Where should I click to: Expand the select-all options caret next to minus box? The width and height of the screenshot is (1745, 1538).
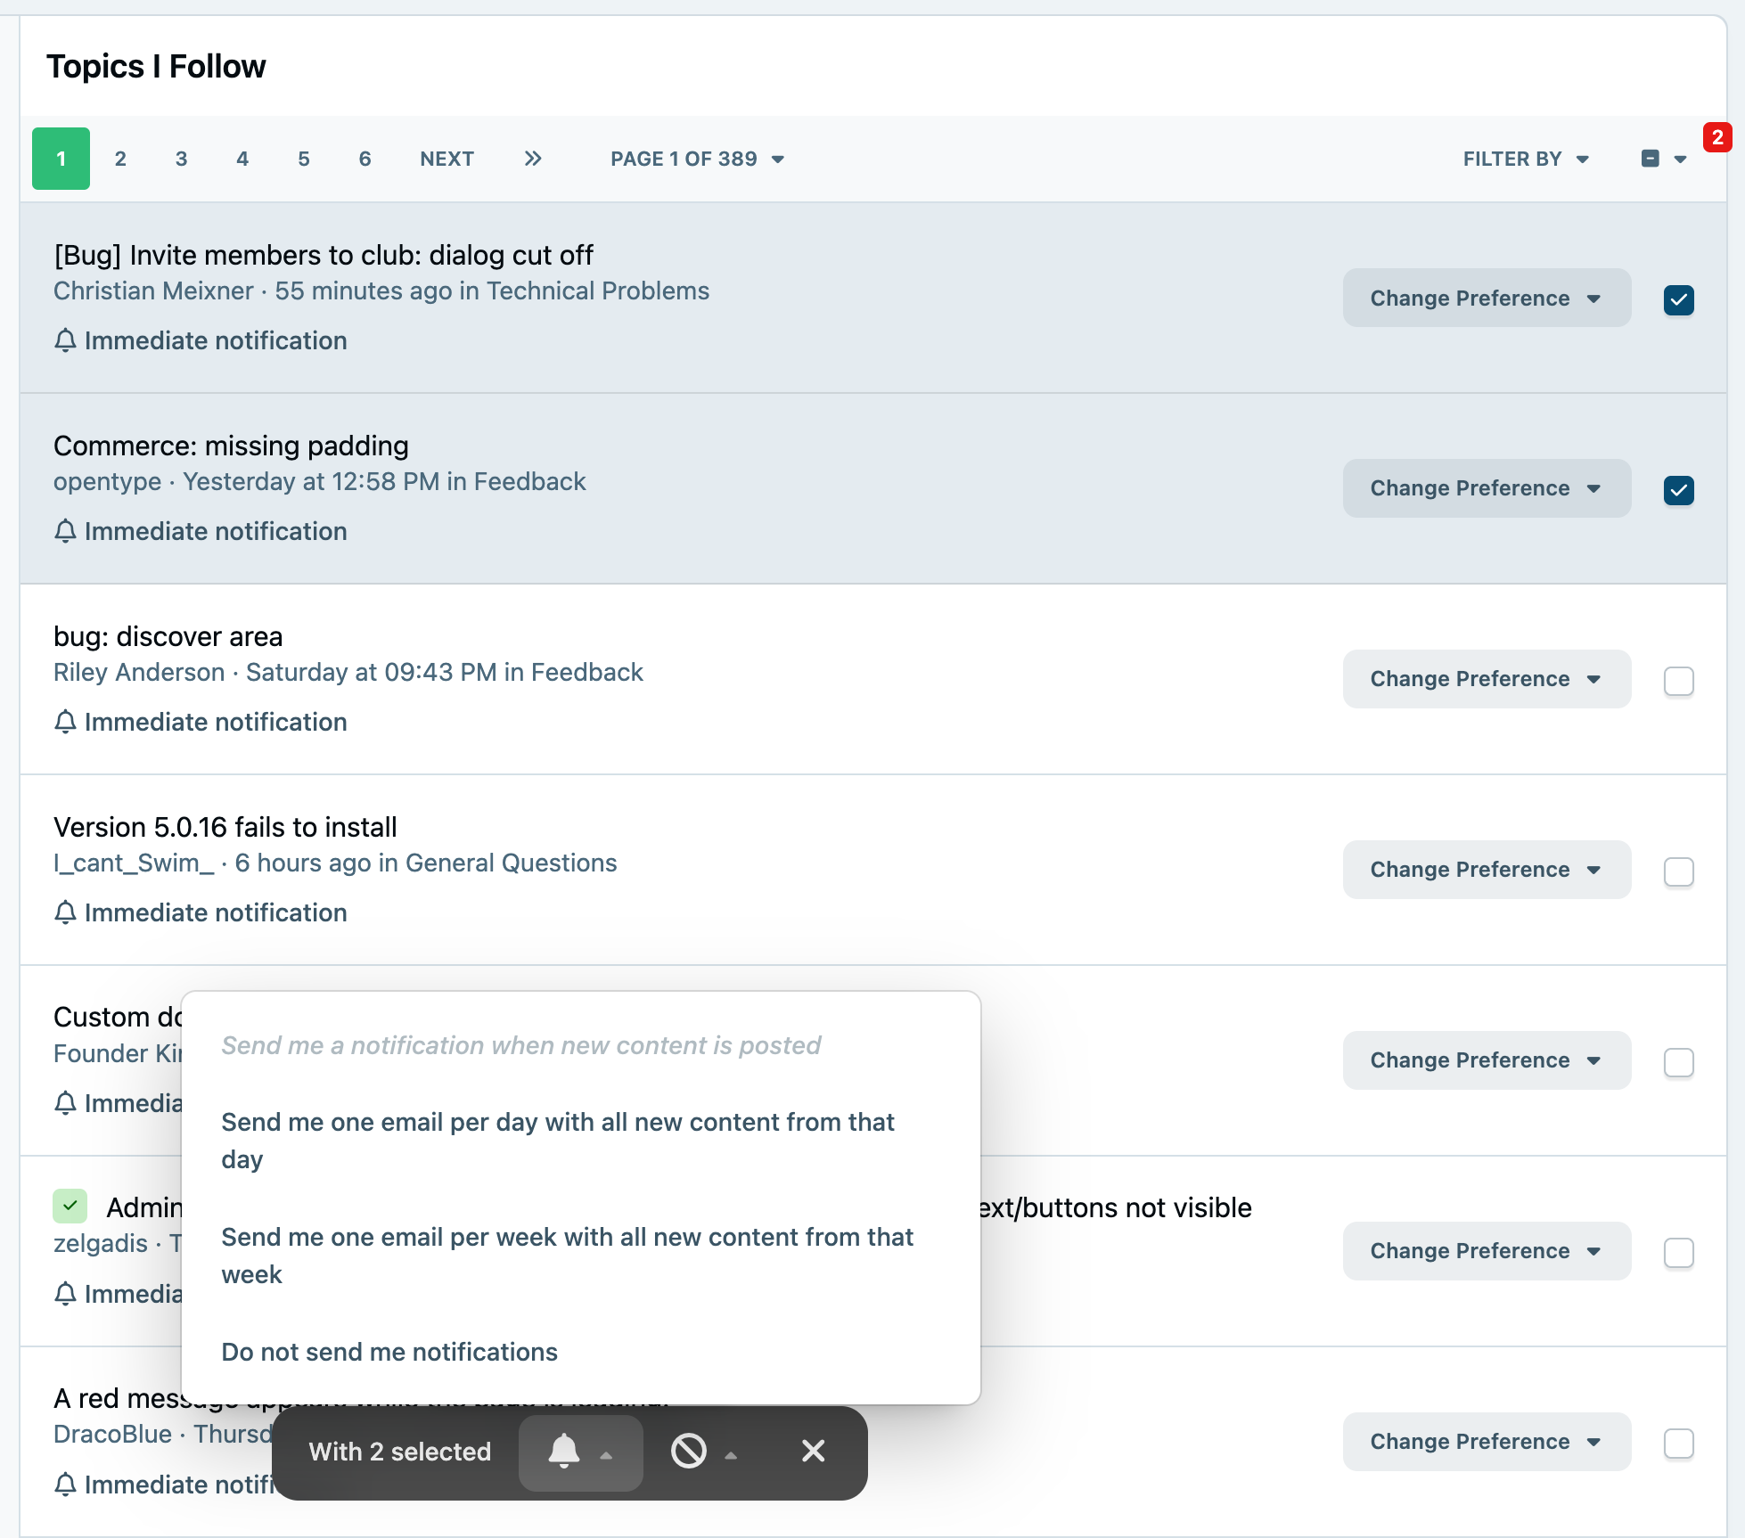[x=1680, y=160]
